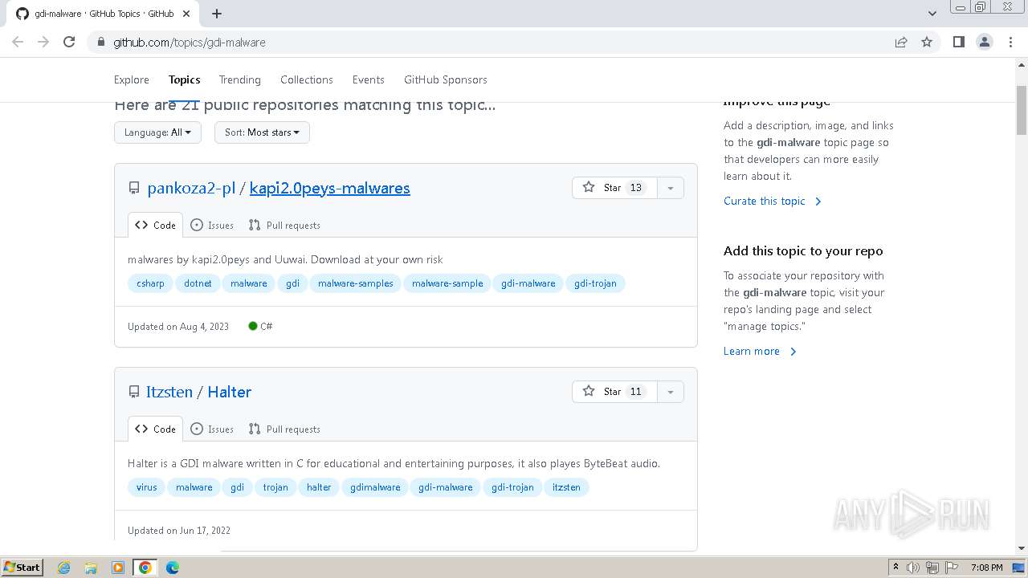Open the kapi2.0peys-malwares repository link

pyautogui.click(x=330, y=188)
